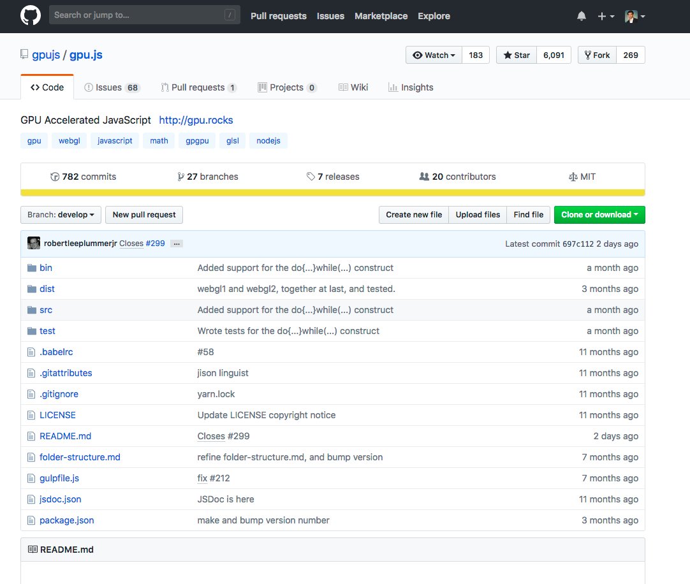Click the webgl topic tag
Screen dimensions: 690x584
pos(69,141)
